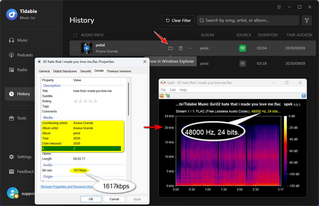
Task: Click the SOURCE column header
Action: pos(244,35)
